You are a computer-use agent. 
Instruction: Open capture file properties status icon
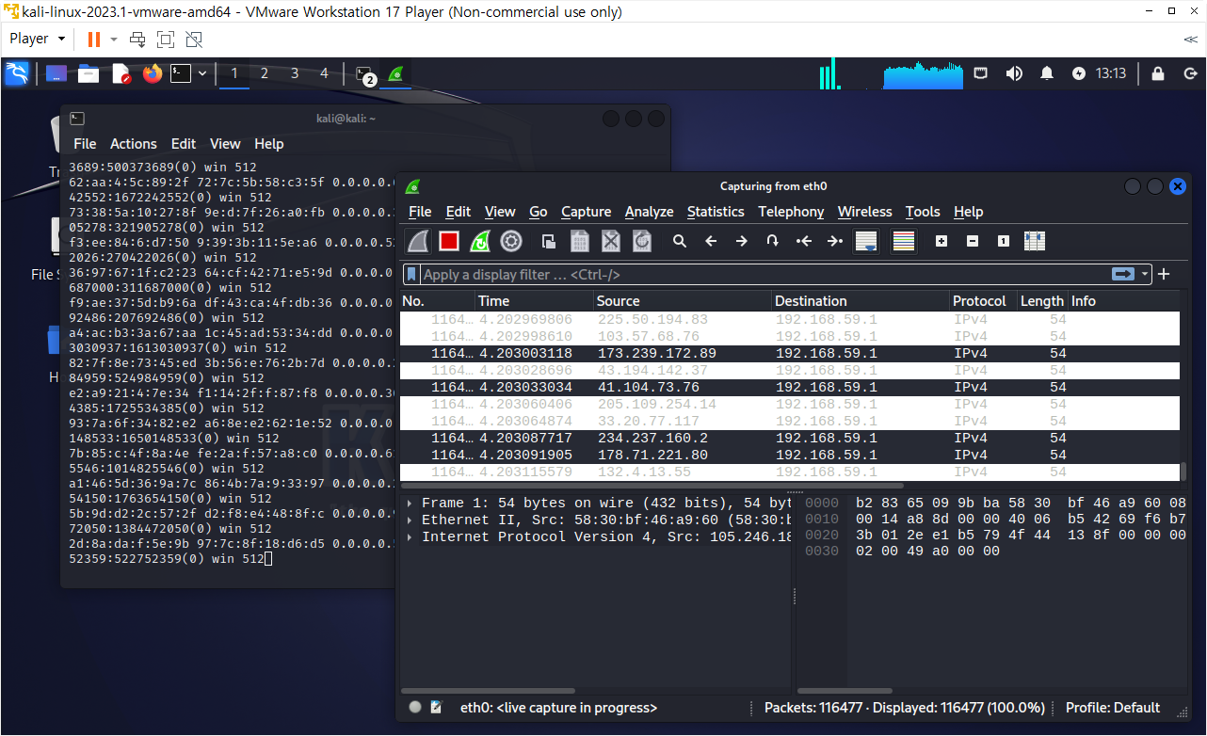[x=437, y=707]
